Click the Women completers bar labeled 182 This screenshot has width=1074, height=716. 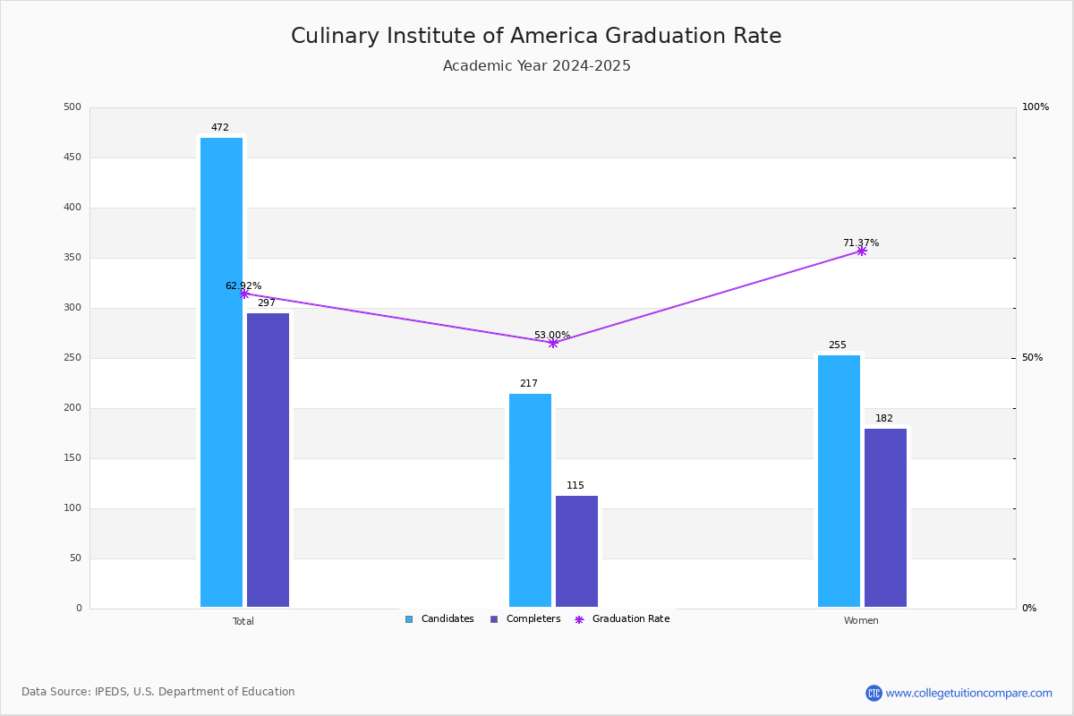click(885, 518)
